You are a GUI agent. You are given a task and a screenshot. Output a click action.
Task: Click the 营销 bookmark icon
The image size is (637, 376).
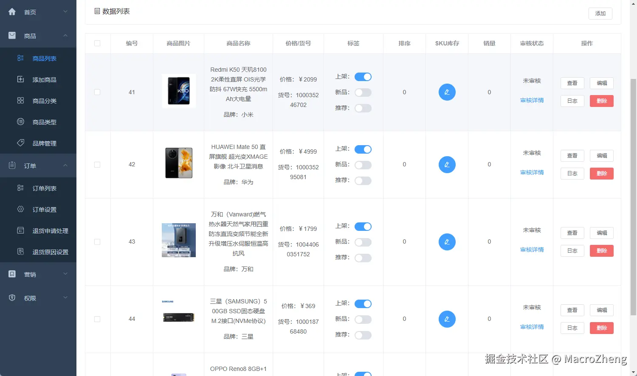(x=12, y=274)
